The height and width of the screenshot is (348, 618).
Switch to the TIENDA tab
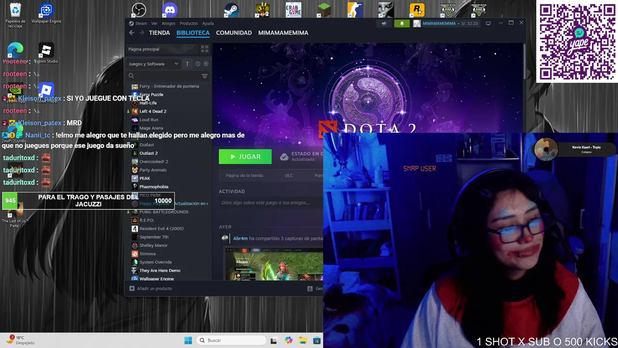[x=159, y=33]
